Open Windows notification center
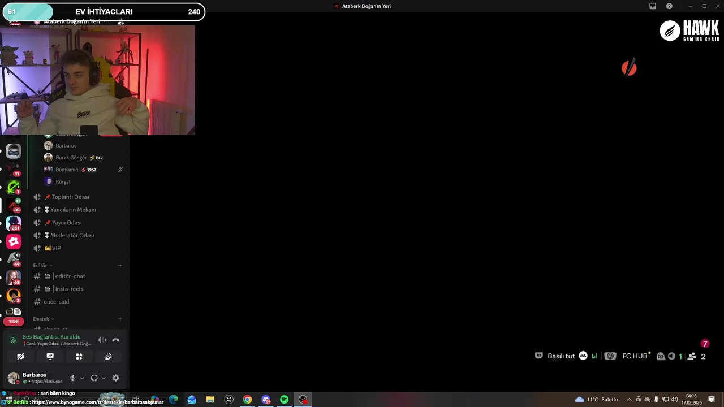The height and width of the screenshot is (407, 724). click(x=712, y=400)
